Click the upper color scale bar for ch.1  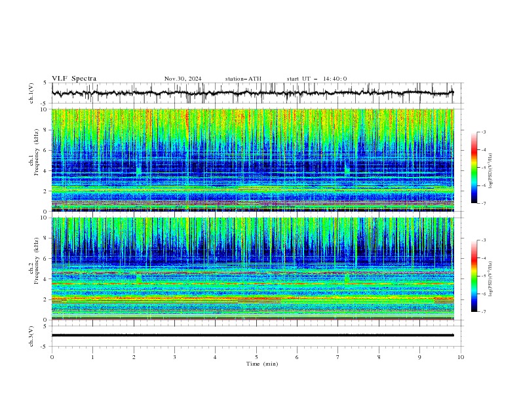(x=474, y=168)
